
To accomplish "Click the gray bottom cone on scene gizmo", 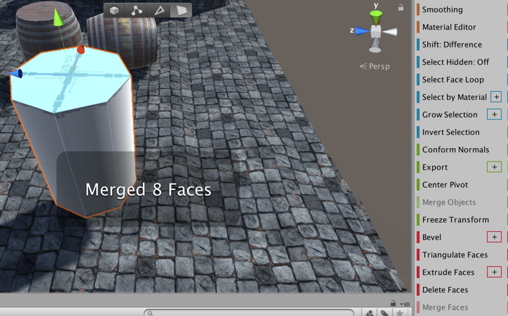I will (x=375, y=45).
